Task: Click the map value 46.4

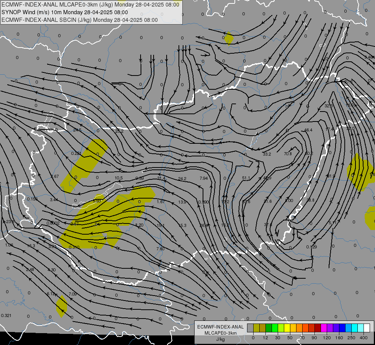Action: click(x=308, y=130)
